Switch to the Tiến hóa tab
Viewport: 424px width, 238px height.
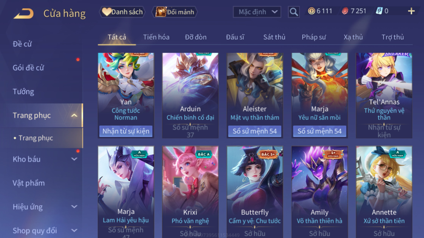pos(156,37)
